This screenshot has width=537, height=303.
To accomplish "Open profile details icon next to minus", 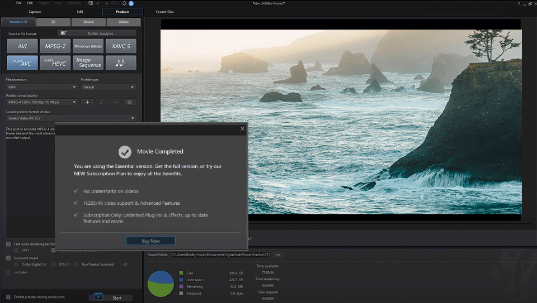I will click(129, 102).
